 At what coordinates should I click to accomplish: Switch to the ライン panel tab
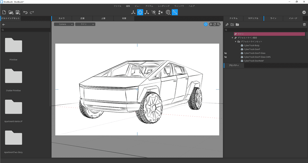(x=273, y=19)
